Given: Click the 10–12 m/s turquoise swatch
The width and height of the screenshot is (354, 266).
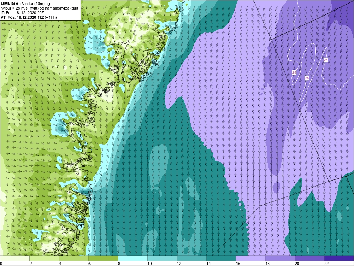Looking at the screenshot, I should [162, 258].
